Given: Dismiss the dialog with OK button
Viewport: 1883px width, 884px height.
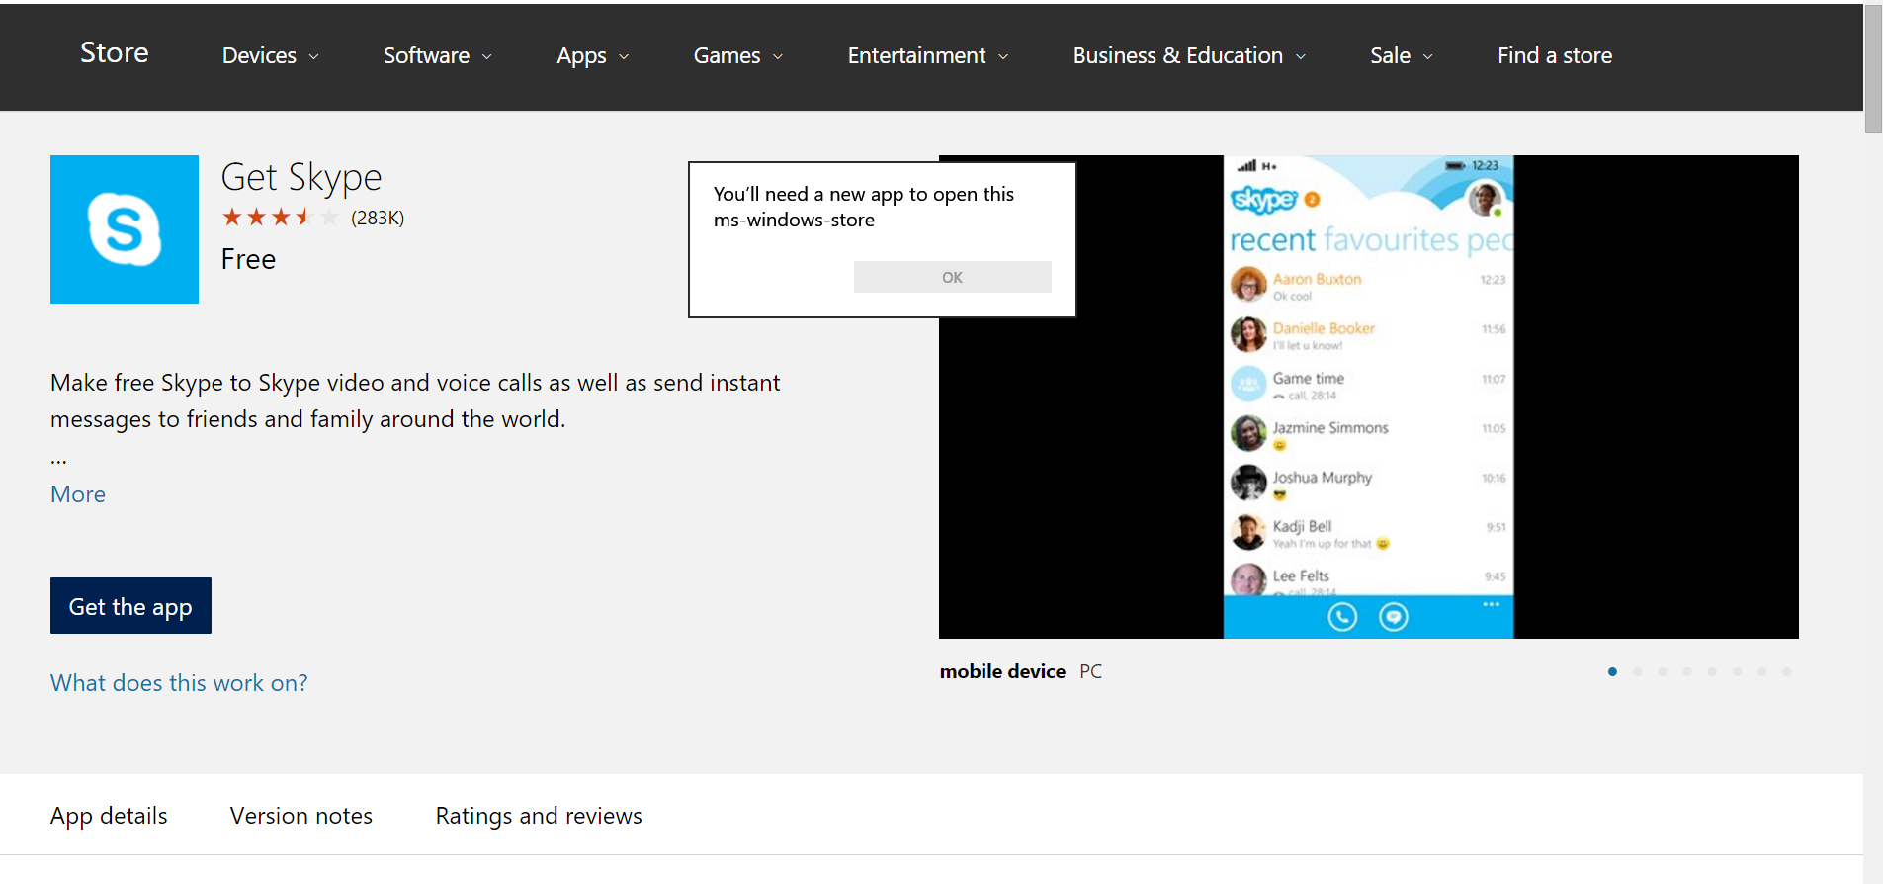Looking at the screenshot, I should (x=952, y=277).
